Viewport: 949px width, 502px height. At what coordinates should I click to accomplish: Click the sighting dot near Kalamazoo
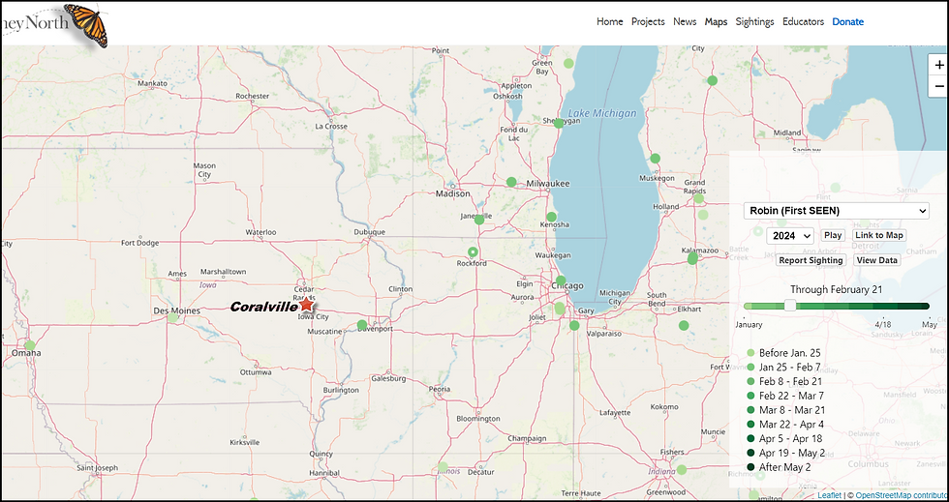[x=692, y=259]
